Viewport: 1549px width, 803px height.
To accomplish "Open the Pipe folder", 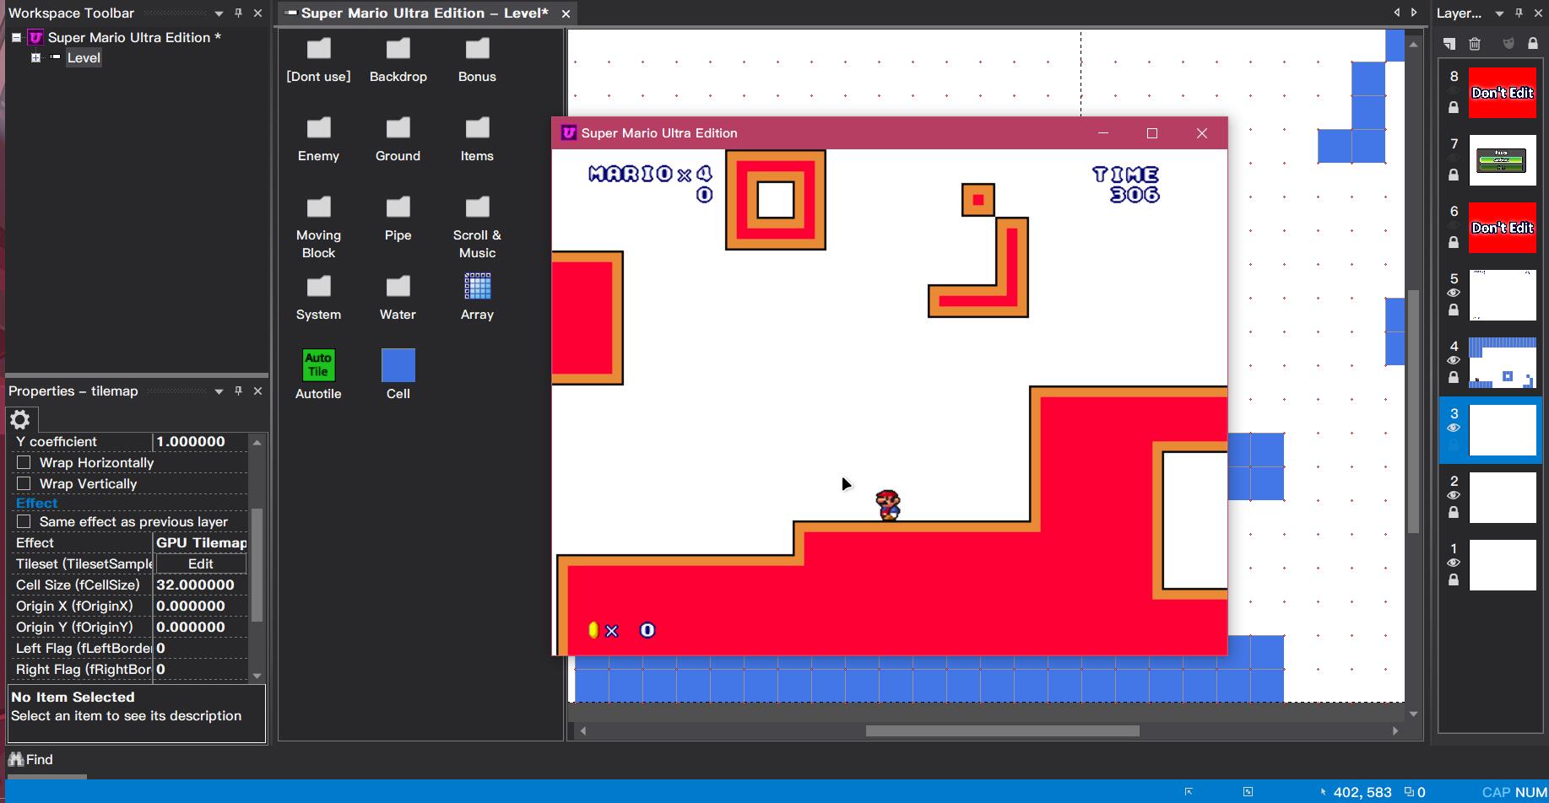I will (x=398, y=208).
